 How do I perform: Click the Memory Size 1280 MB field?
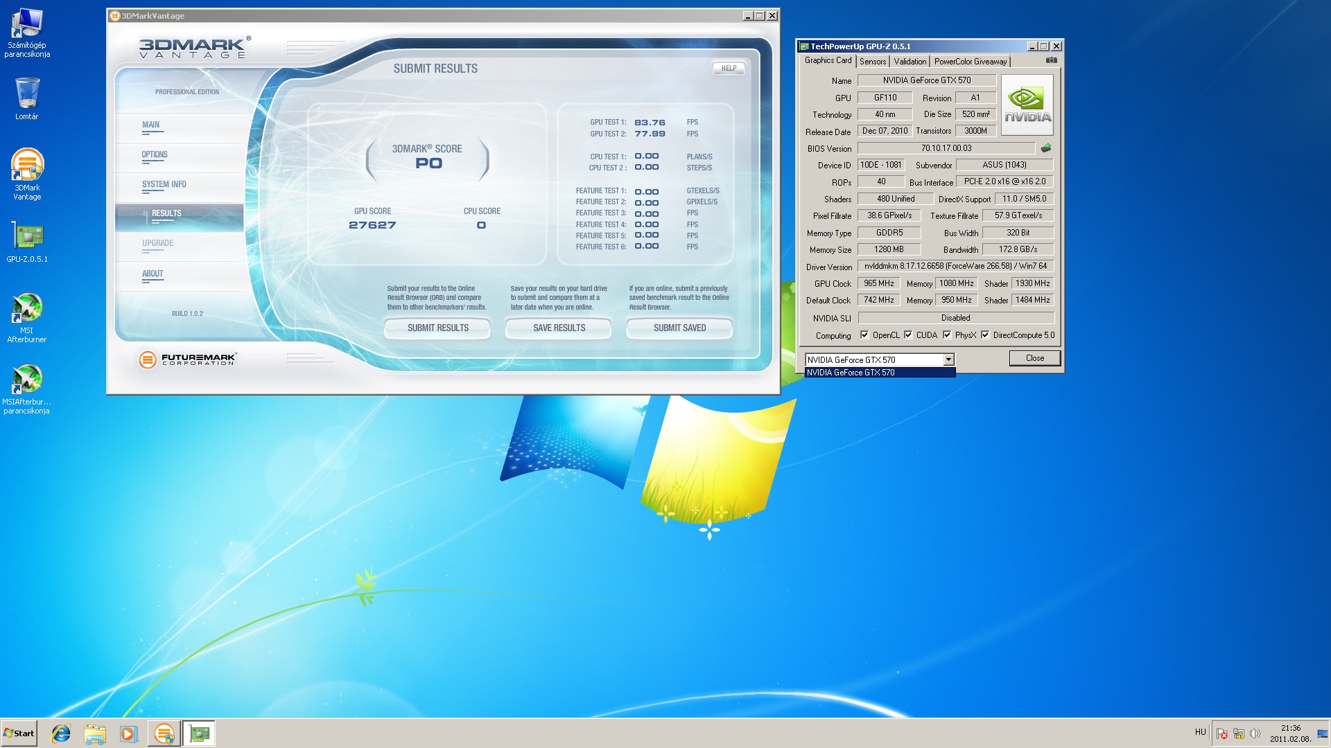889,249
